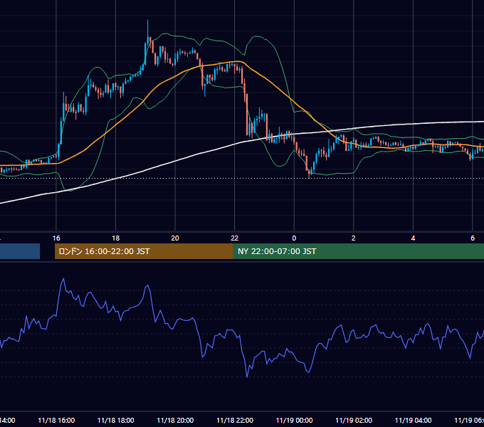Click the "11/18 20:00" date label on the lower axis
The width and height of the screenshot is (484, 427).
(175, 421)
